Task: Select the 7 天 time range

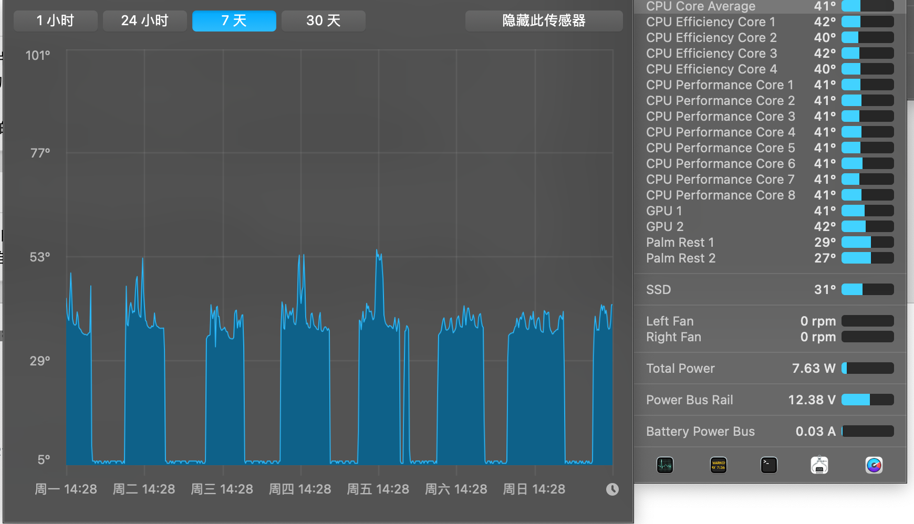Action: pyautogui.click(x=234, y=21)
